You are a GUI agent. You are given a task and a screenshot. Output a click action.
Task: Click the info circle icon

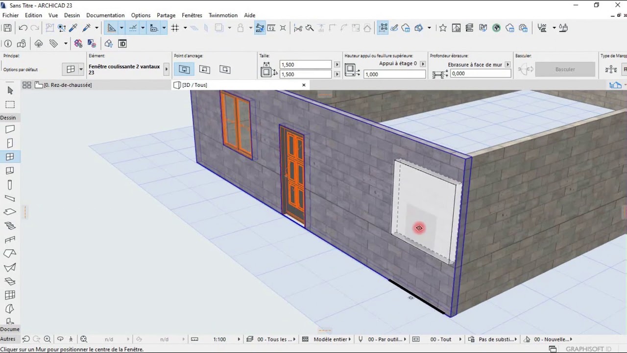tap(7, 44)
